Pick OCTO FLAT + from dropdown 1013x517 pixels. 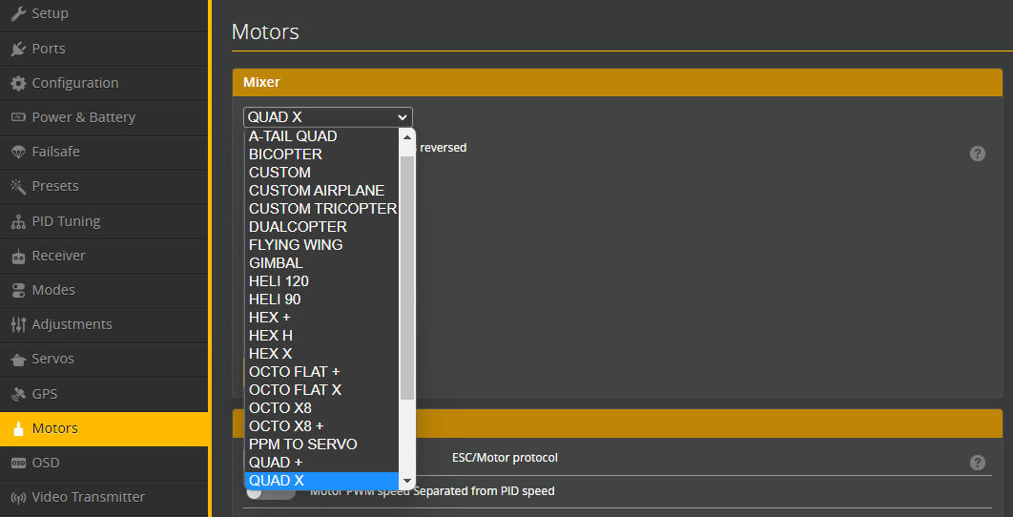click(294, 372)
